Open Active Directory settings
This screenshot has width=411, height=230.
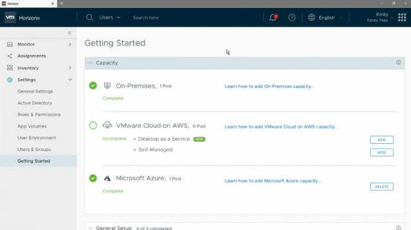coord(35,103)
